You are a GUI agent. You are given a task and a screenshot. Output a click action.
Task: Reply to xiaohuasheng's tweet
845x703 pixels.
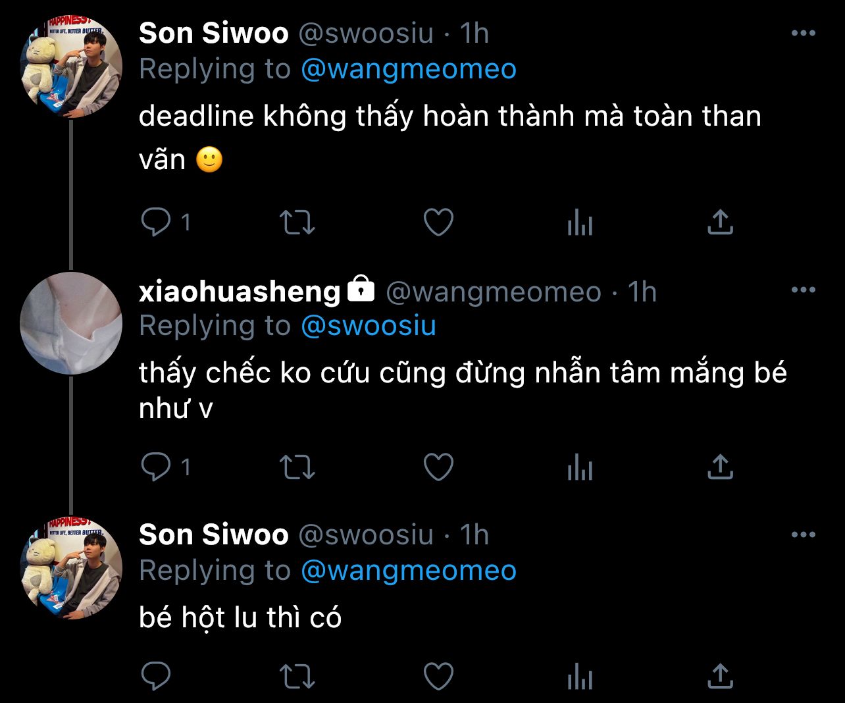click(156, 467)
